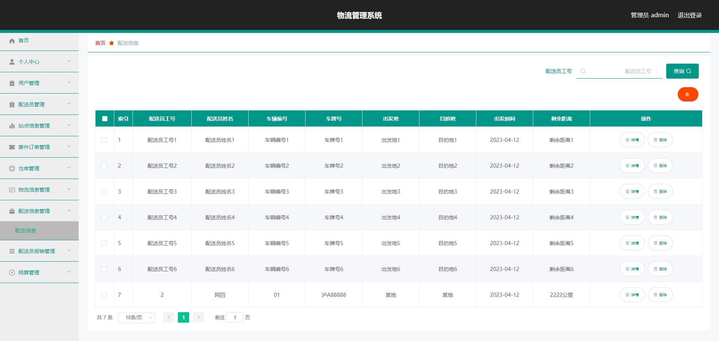Open the 寄件订单管理 menu label
Screen dimensions: 719x341
tap(34, 147)
